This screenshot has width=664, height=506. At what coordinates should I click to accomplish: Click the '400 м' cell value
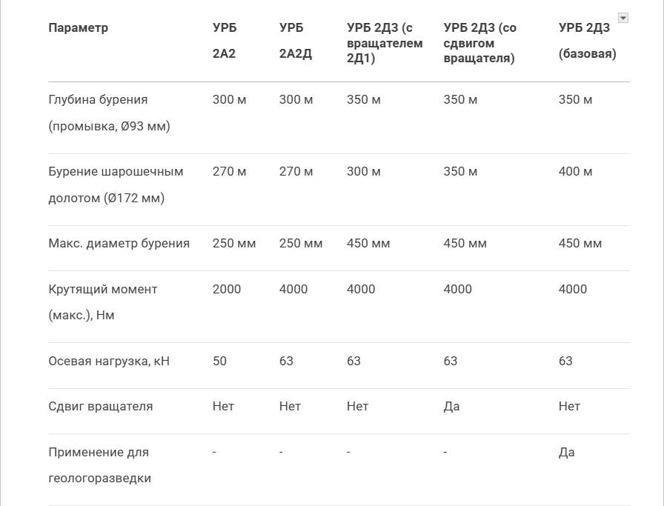575,172
